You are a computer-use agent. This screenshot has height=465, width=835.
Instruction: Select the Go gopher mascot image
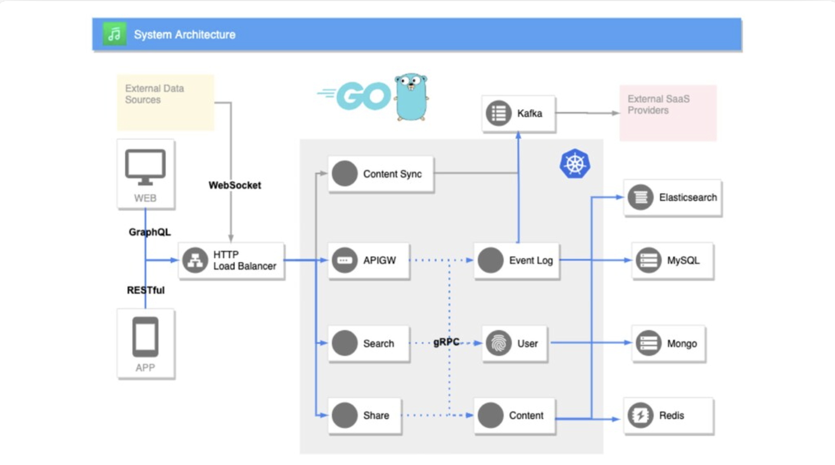411,97
